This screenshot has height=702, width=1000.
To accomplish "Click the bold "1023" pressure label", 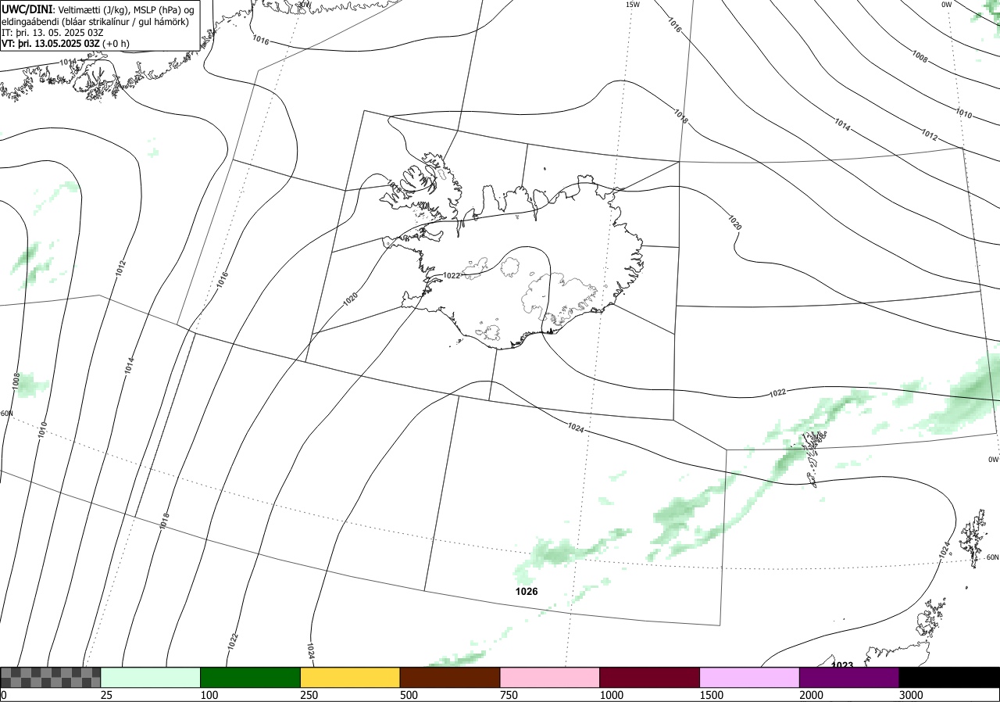I will [842, 665].
